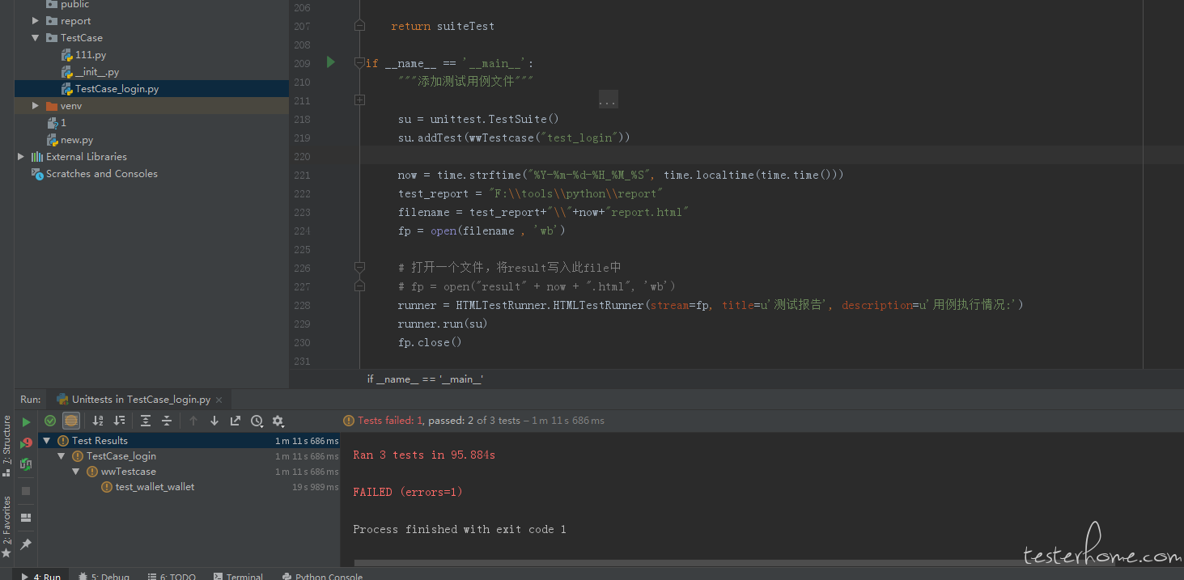Place cursor on empty line 220
1184x580 pixels.
click(736, 156)
